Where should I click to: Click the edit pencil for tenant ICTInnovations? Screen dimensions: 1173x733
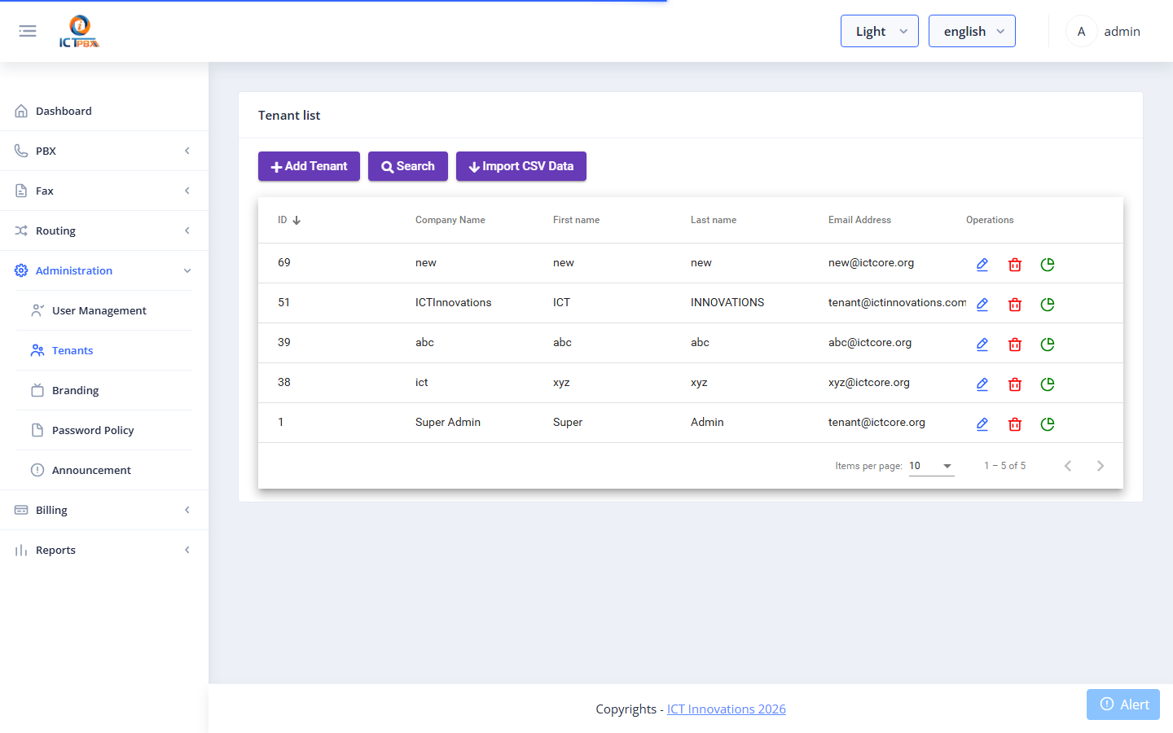(982, 304)
